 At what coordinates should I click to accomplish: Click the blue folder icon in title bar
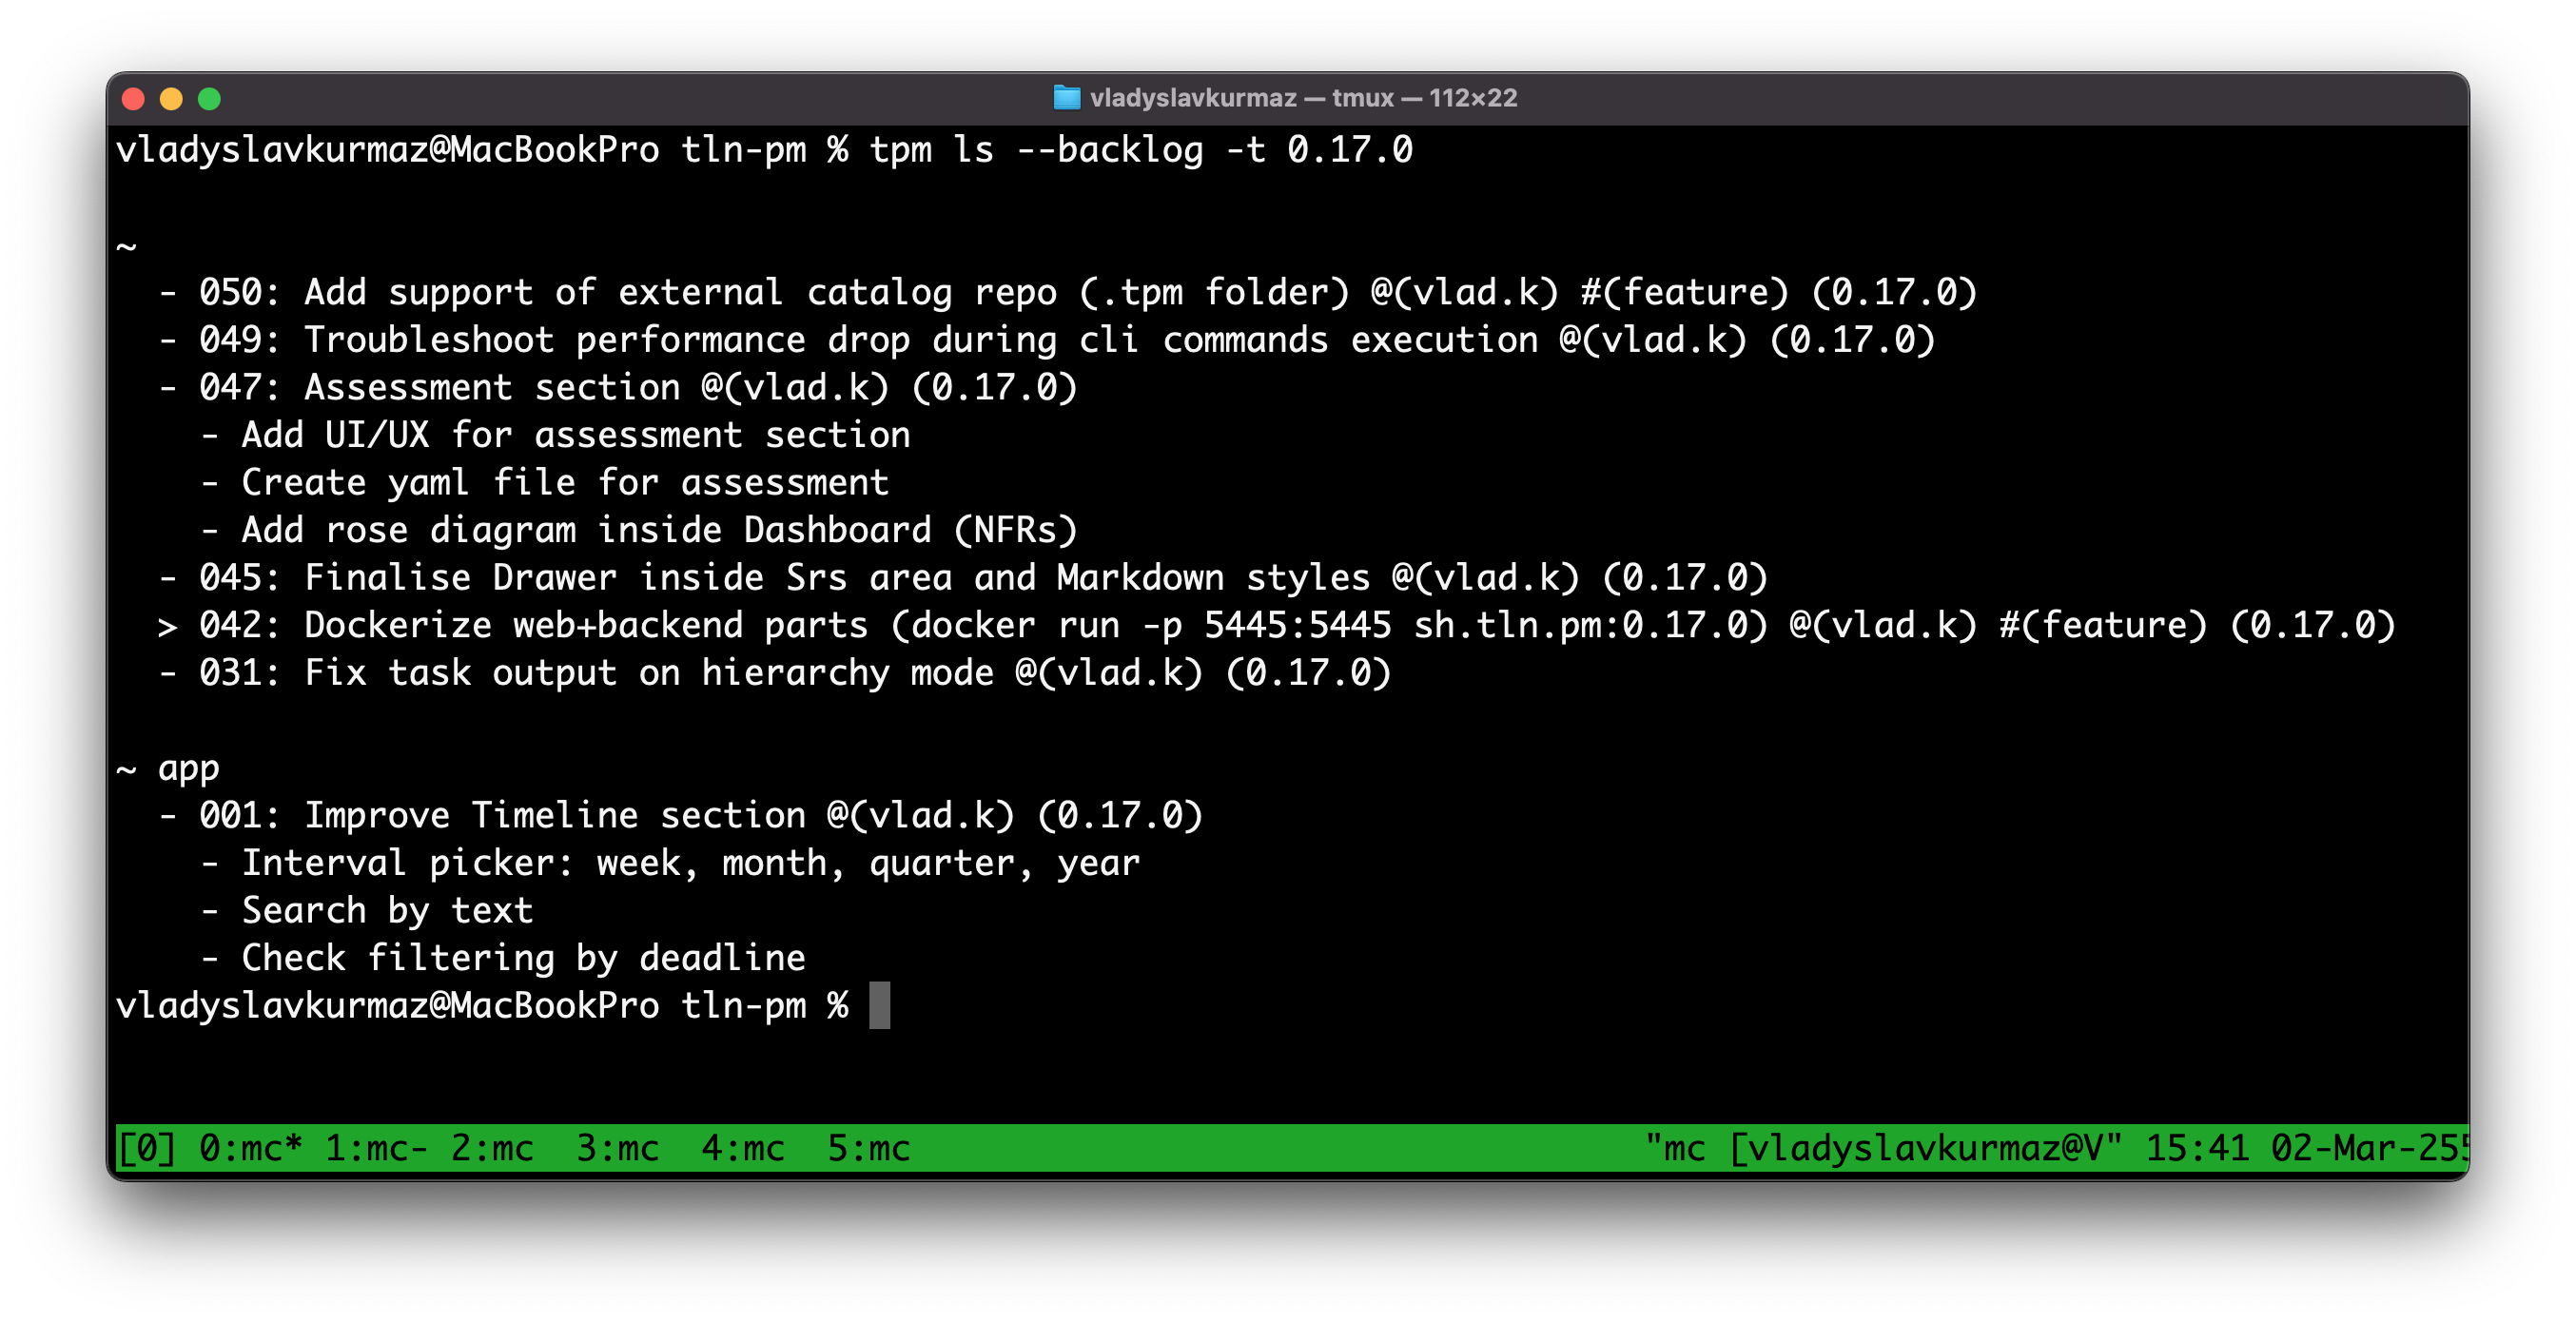pyautogui.click(x=1066, y=98)
